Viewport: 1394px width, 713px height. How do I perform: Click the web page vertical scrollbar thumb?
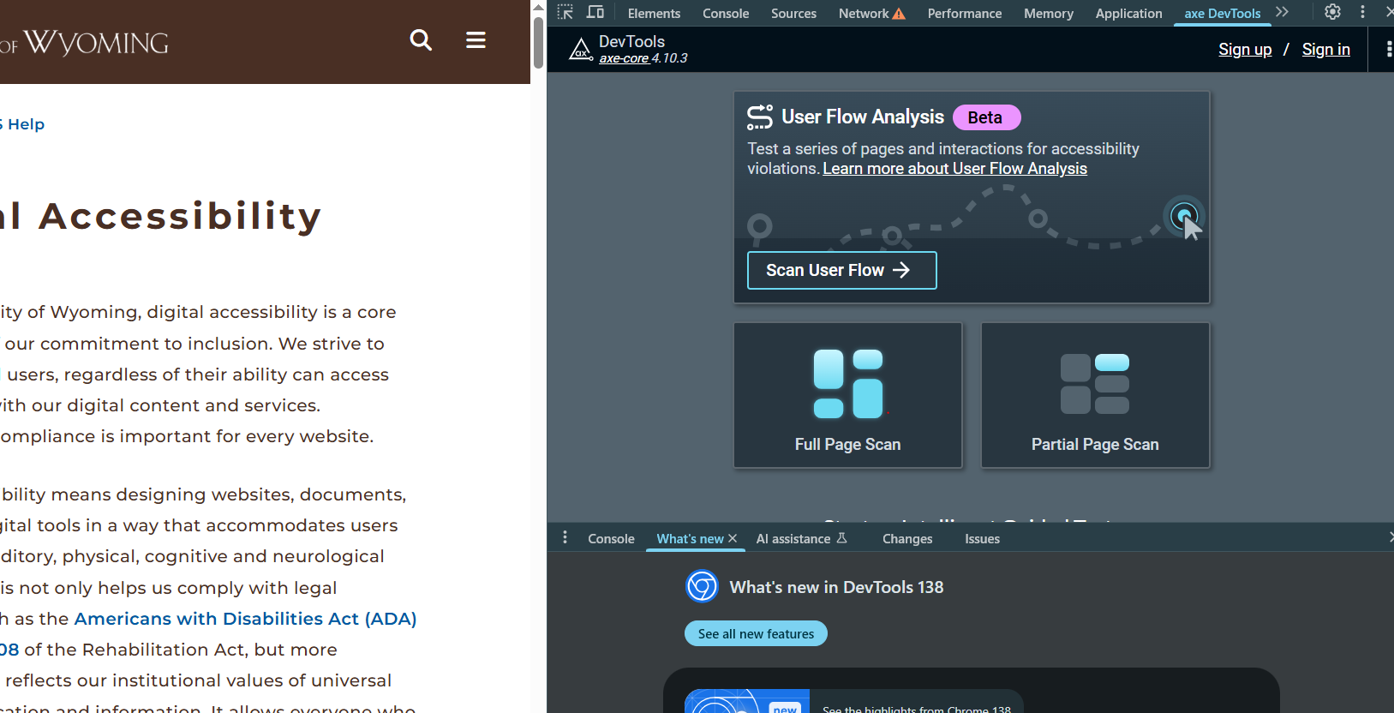coord(538,41)
